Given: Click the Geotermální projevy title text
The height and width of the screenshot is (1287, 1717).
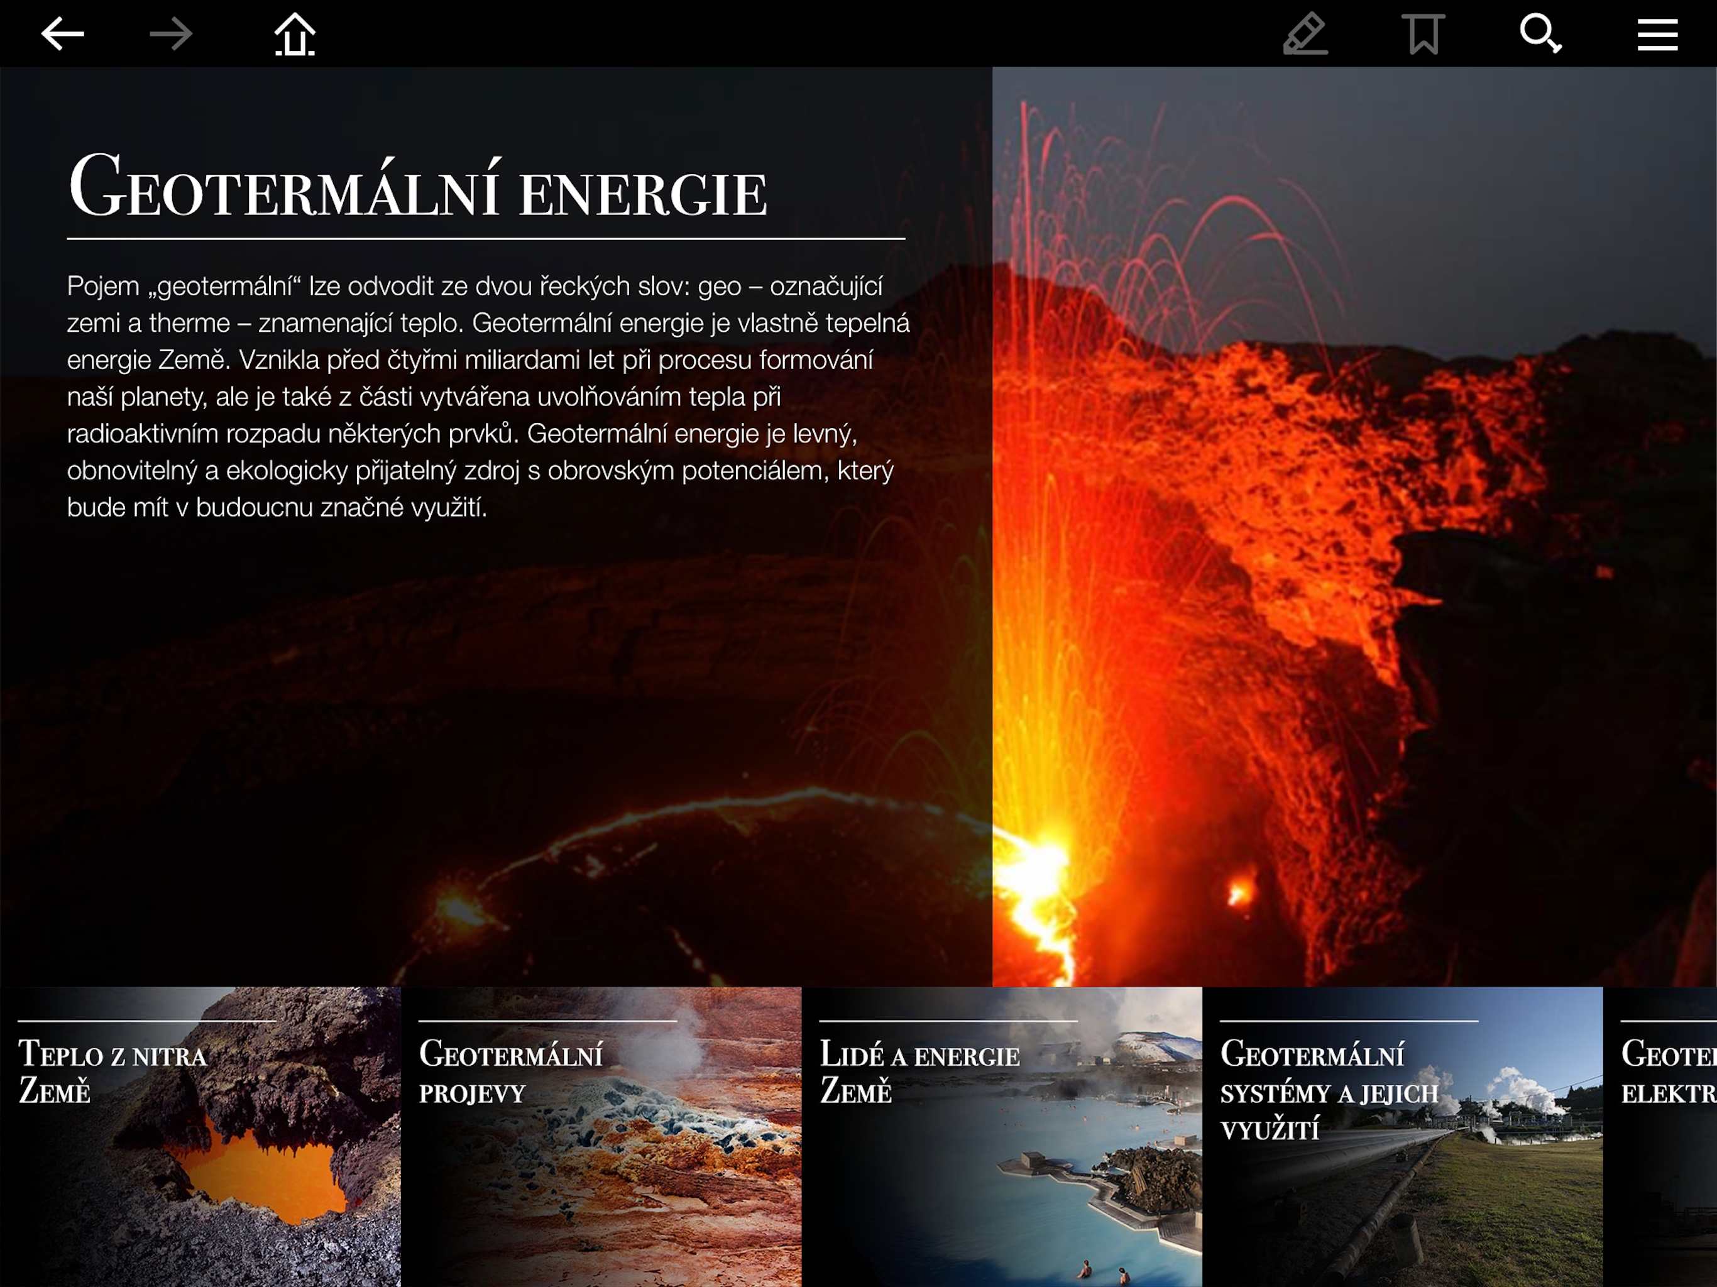Looking at the screenshot, I should pyautogui.click(x=510, y=1073).
